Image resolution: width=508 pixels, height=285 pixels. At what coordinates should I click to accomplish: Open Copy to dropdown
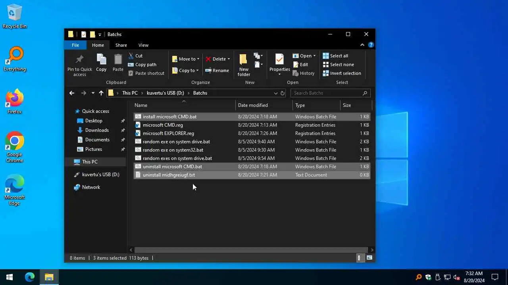[185, 70]
